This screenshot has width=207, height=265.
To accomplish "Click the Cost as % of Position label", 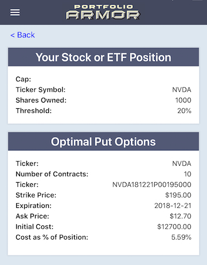I will [x=52, y=237].
